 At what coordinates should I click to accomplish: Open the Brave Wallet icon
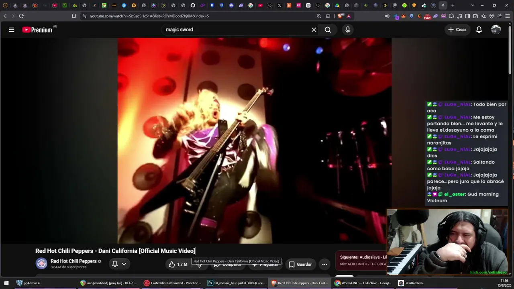click(x=475, y=16)
